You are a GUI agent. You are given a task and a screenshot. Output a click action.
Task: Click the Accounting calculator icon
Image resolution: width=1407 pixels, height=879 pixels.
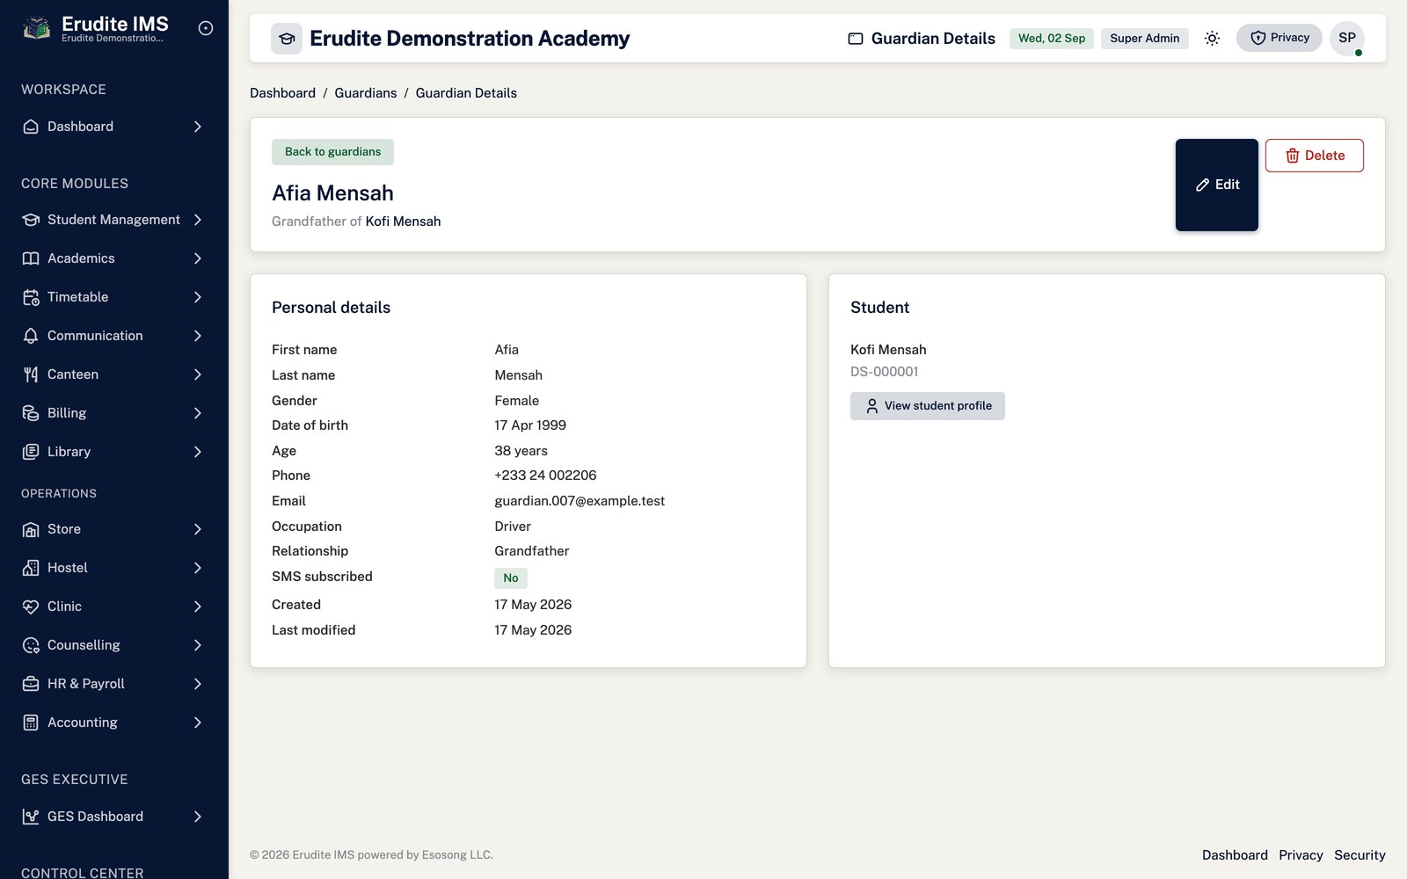click(31, 723)
